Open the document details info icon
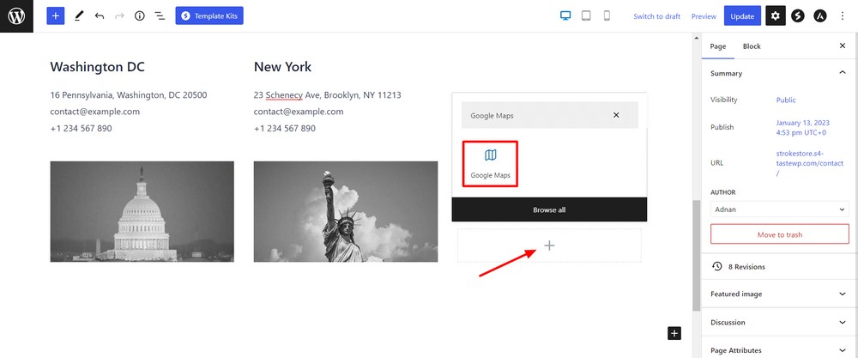 point(140,15)
